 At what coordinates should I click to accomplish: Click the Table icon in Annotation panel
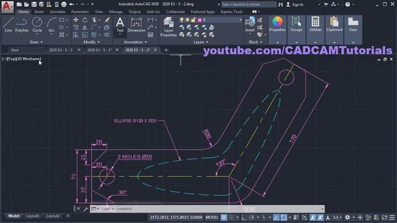(x=150, y=35)
